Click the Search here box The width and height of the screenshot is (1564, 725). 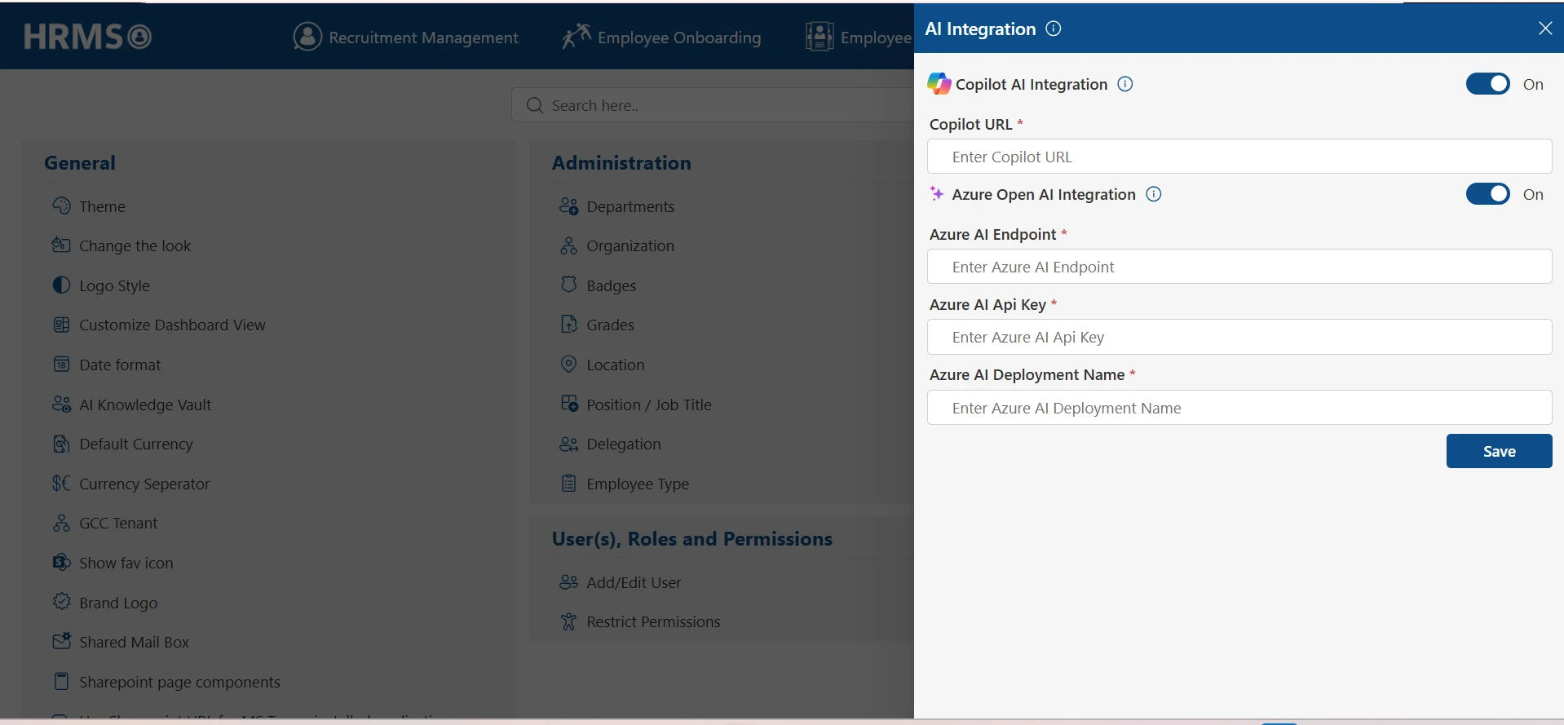click(714, 105)
